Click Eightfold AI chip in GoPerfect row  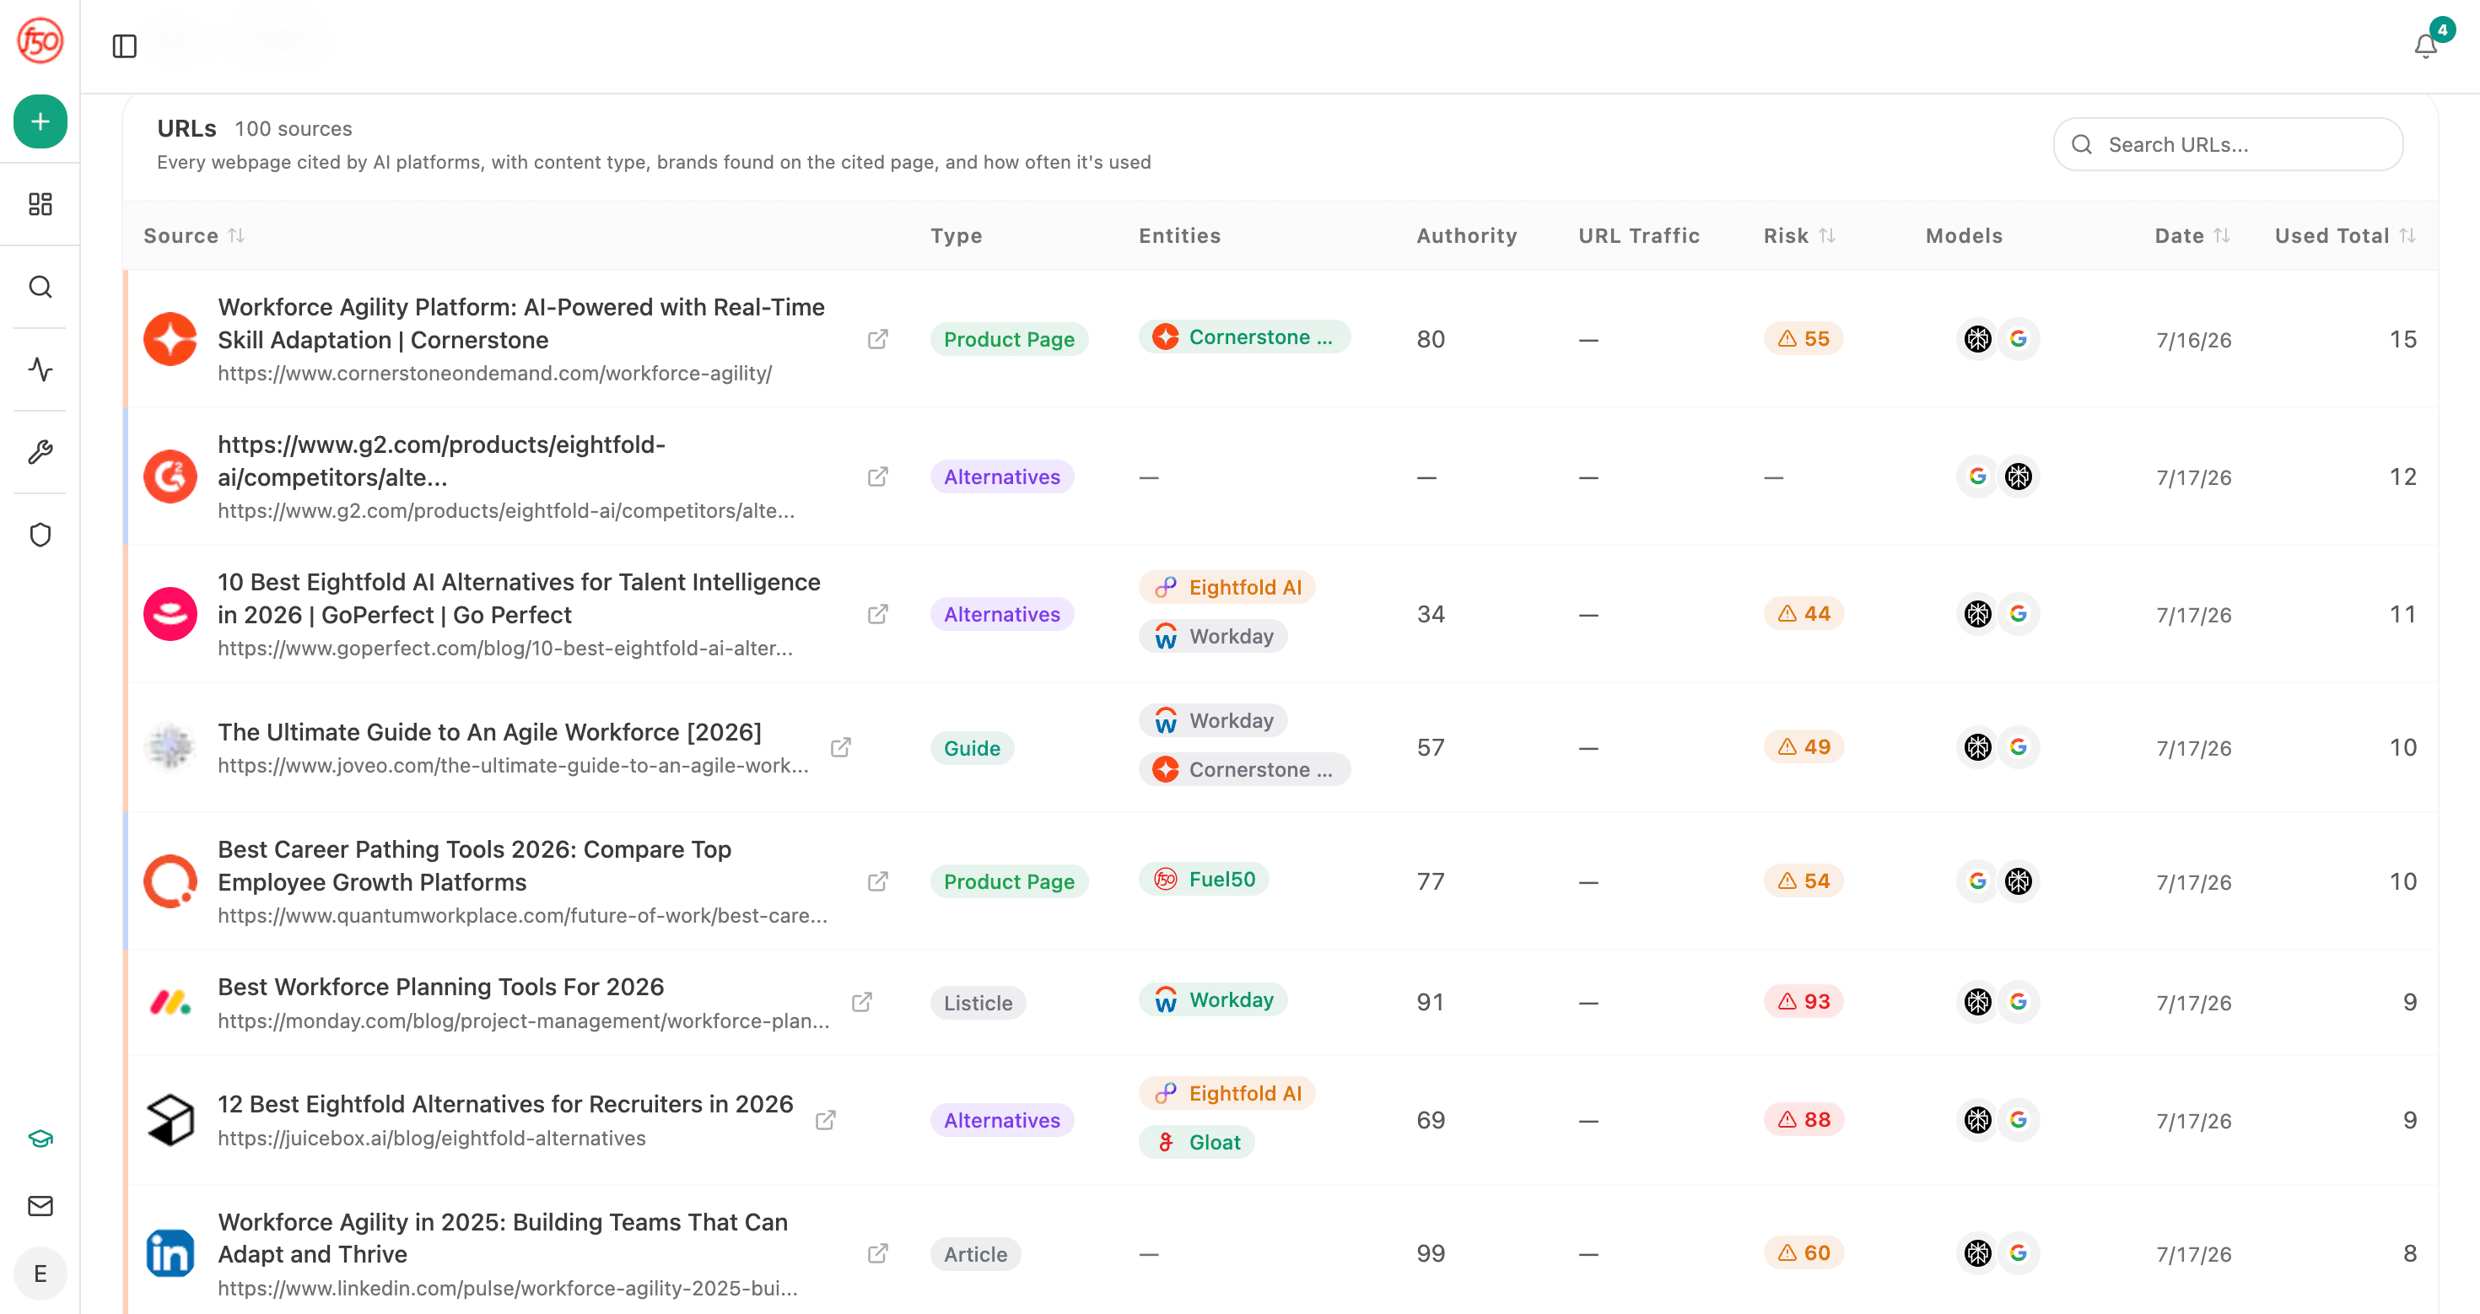1227,587
